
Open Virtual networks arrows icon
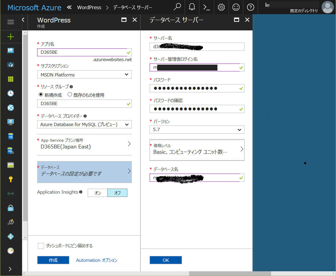point(11,194)
